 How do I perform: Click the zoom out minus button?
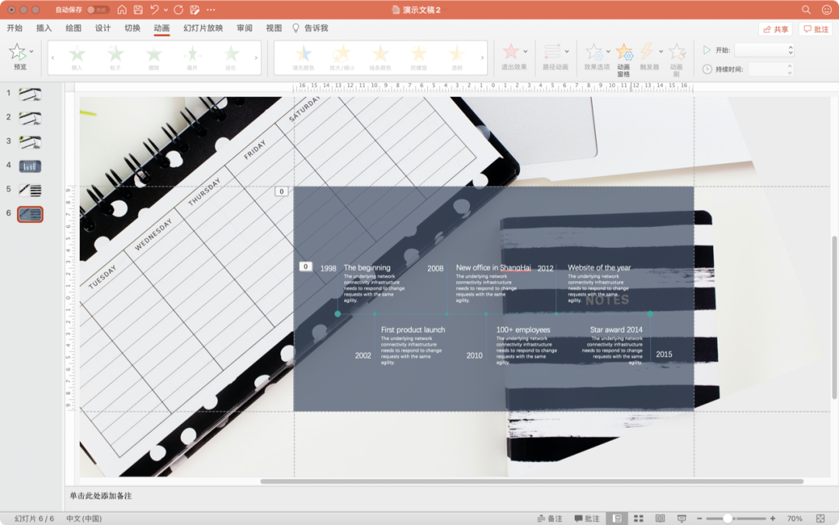click(x=699, y=518)
